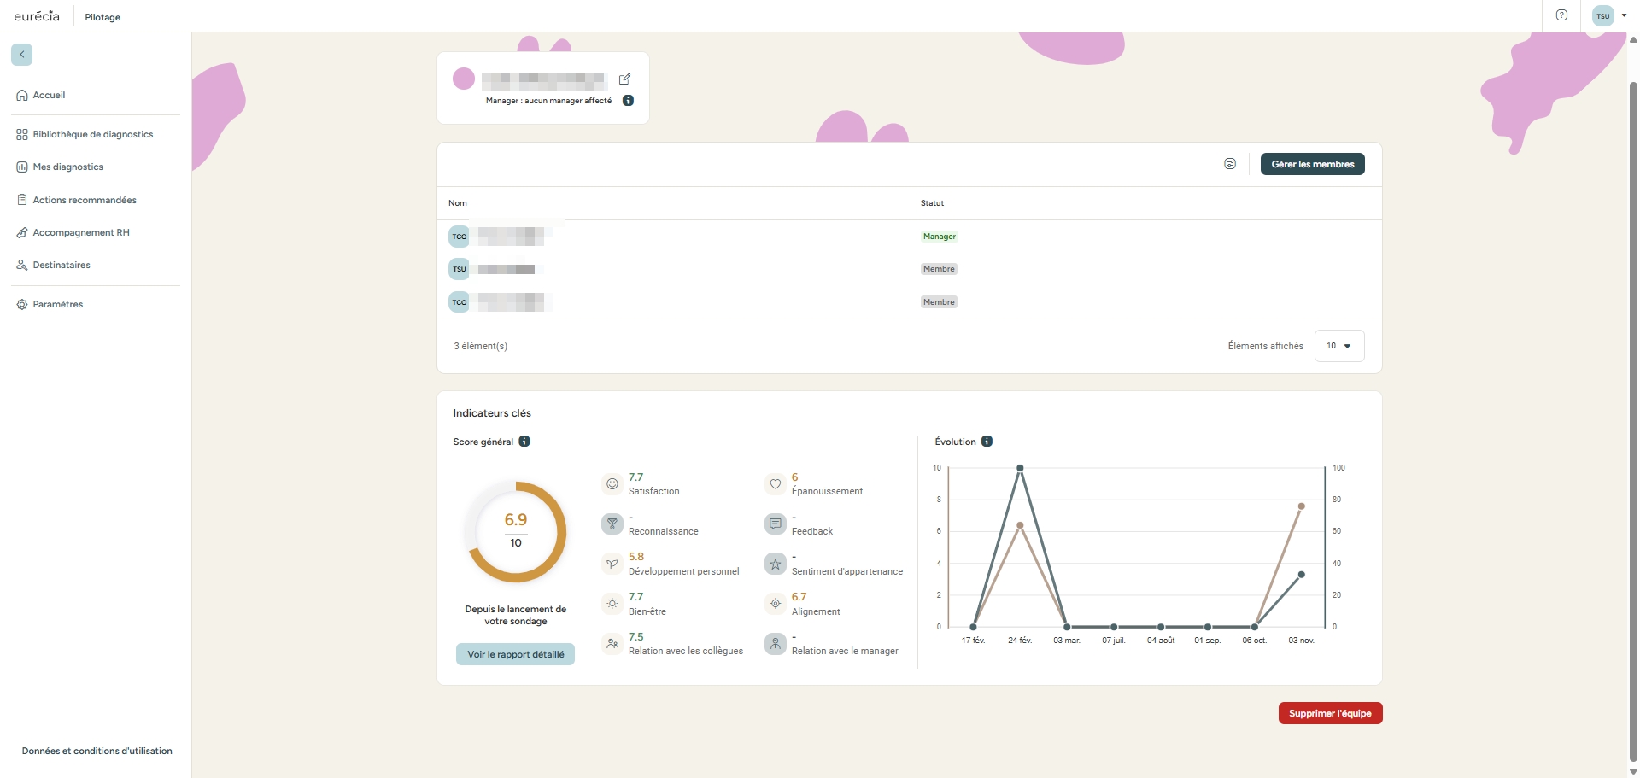Click the 24 fév. peak data point
This screenshot has height=778, width=1640.
1020,468
